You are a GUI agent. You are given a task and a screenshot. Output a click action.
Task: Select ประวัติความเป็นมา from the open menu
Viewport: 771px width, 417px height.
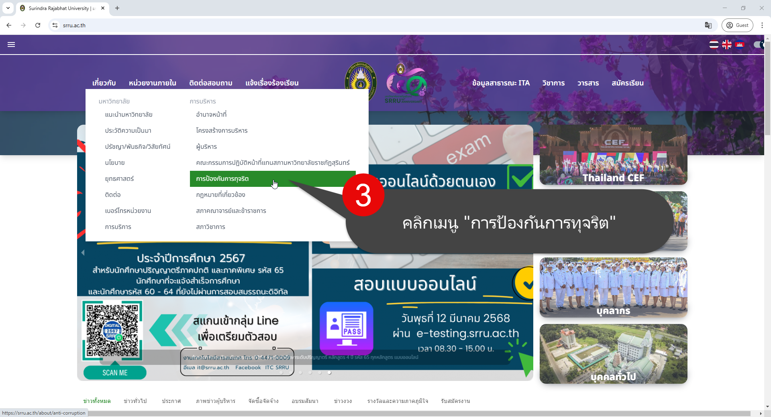pos(128,130)
